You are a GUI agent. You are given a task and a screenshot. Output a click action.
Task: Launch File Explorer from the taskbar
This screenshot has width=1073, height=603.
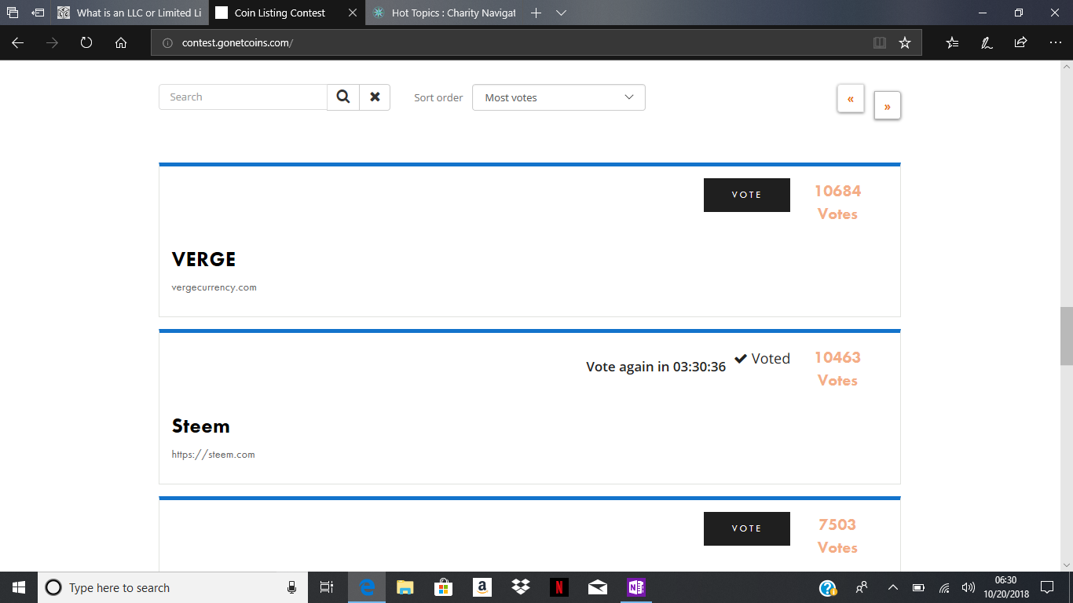pos(405,587)
